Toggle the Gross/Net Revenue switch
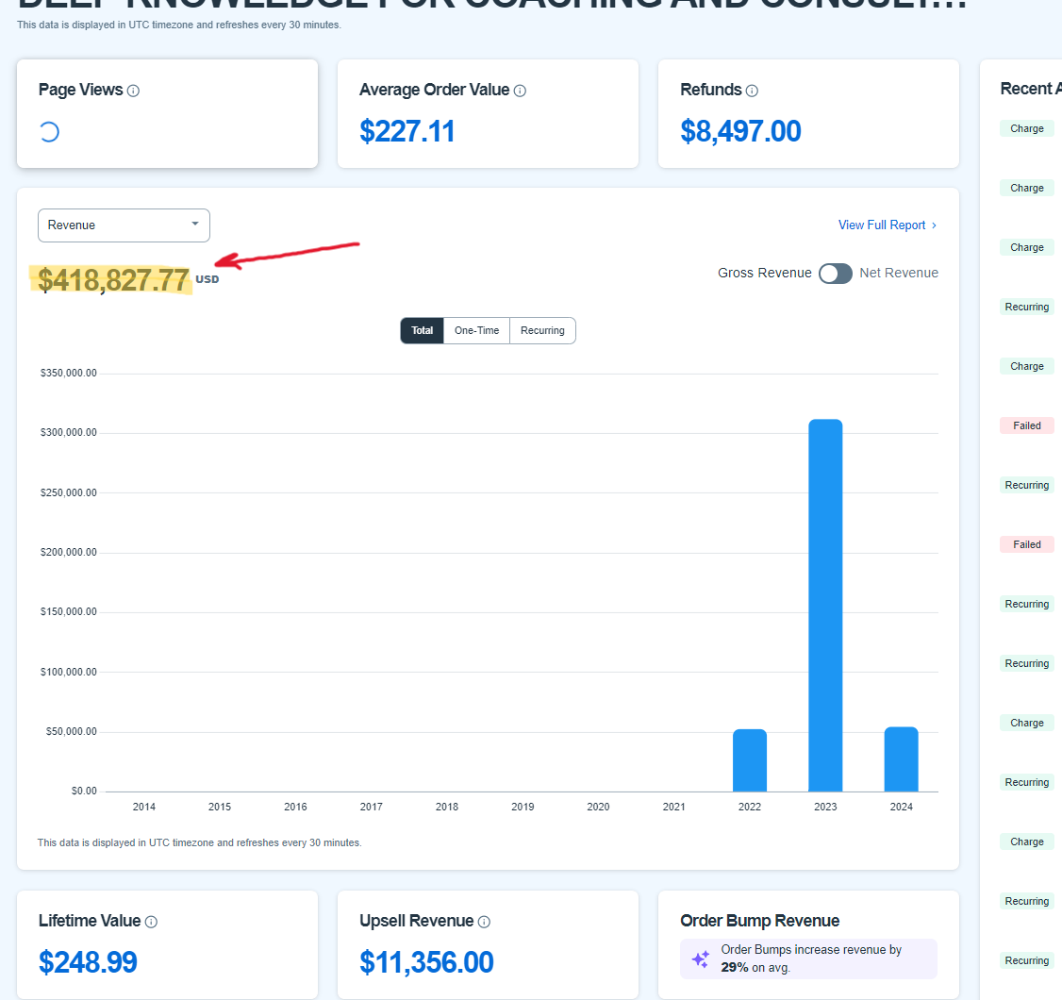The height and width of the screenshot is (1000, 1062). point(836,273)
